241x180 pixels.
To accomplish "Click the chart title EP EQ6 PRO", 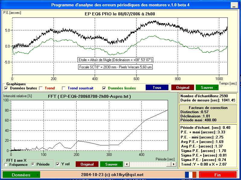I will click(x=120, y=14).
